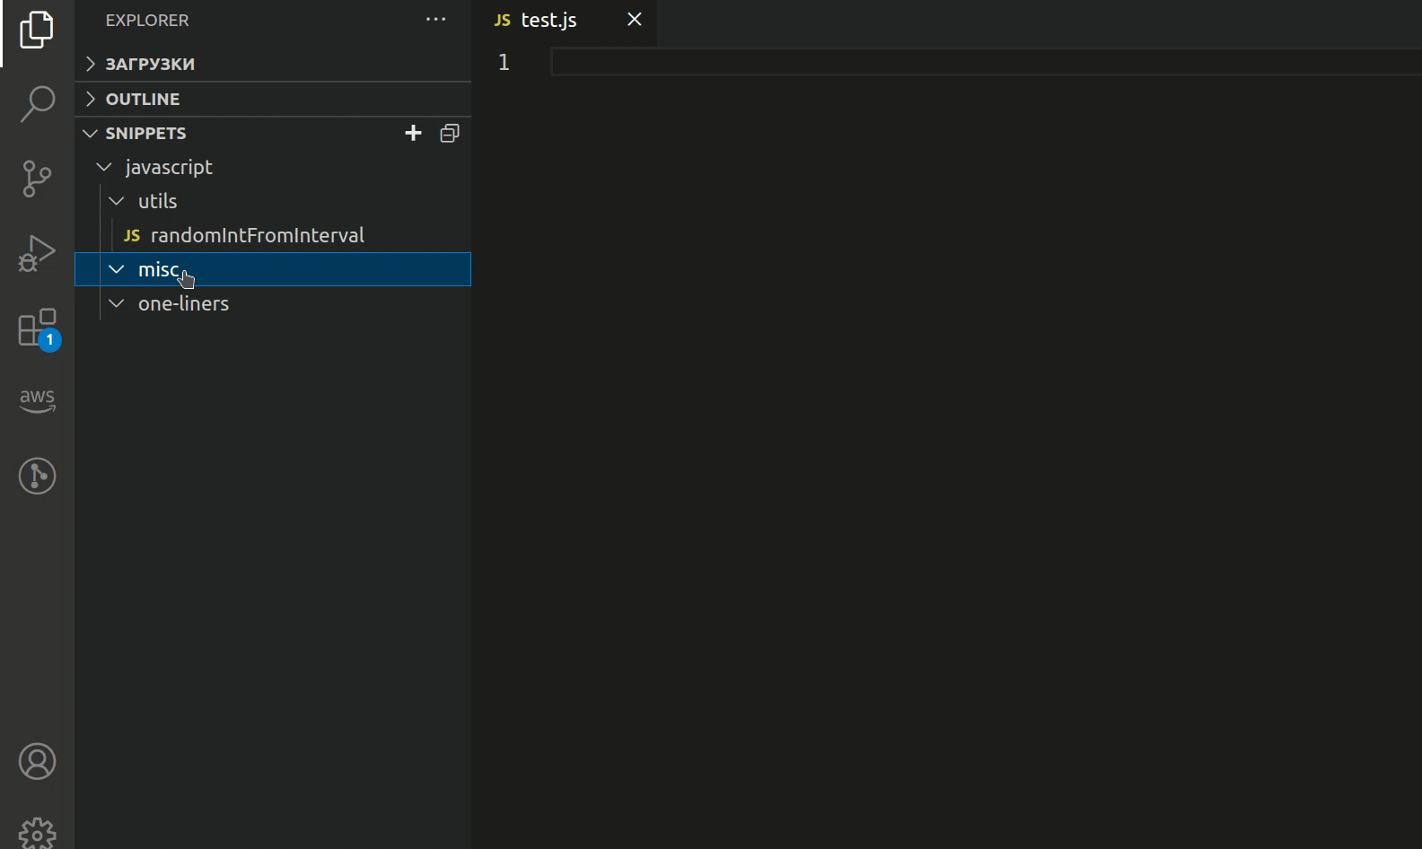This screenshot has width=1422, height=849.
Task: Collapse all snippets in Snippets panel
Action: click(x=450, y=134)
